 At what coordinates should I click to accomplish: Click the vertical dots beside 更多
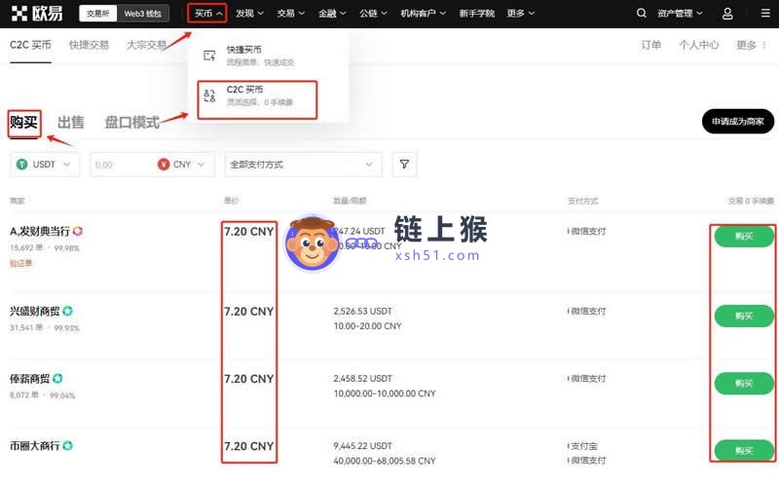(x=764, y=45)
